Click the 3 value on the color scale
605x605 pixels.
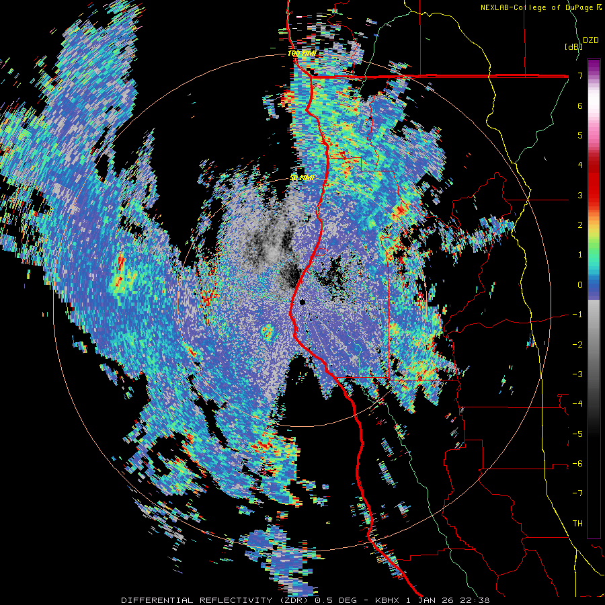click(580, 195)
